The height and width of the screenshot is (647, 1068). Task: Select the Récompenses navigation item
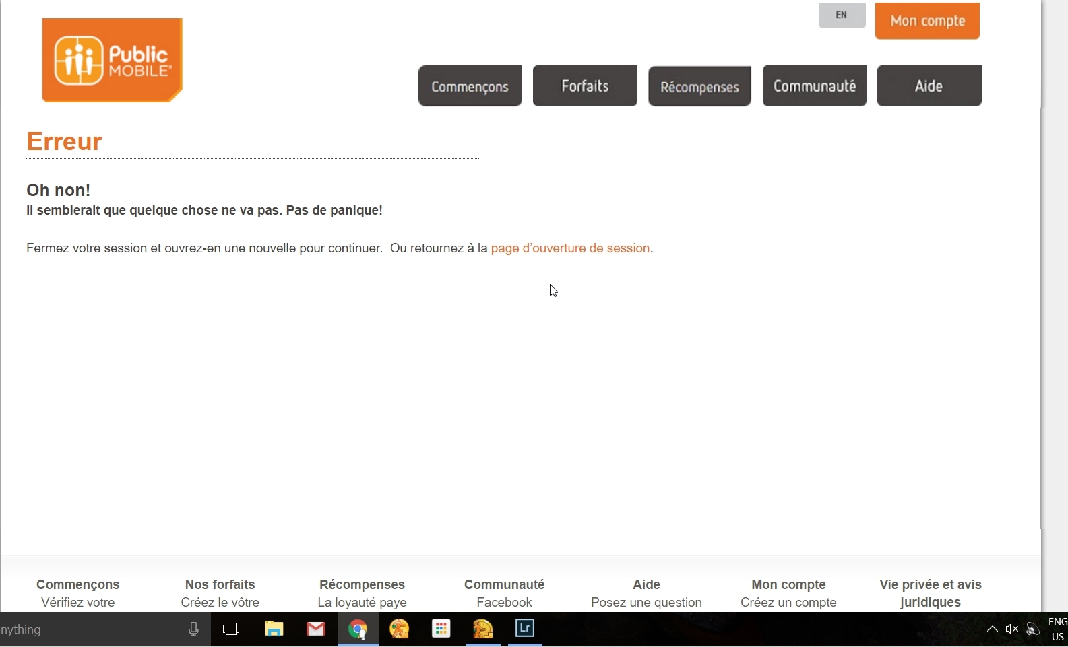699,86
